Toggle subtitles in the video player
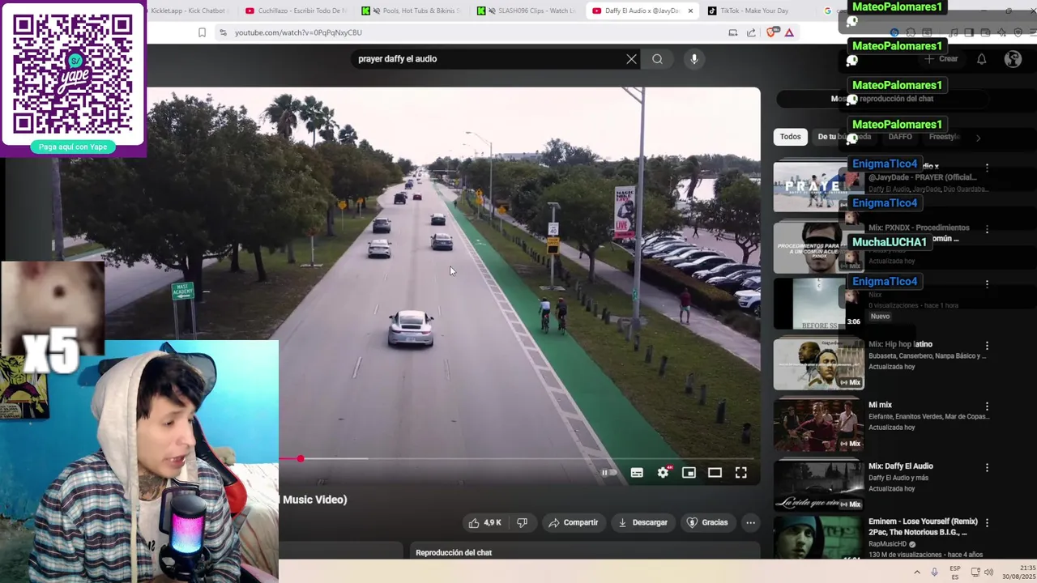Image resolution: width=1037 pixels, height=583 pixels. [637, 473]
